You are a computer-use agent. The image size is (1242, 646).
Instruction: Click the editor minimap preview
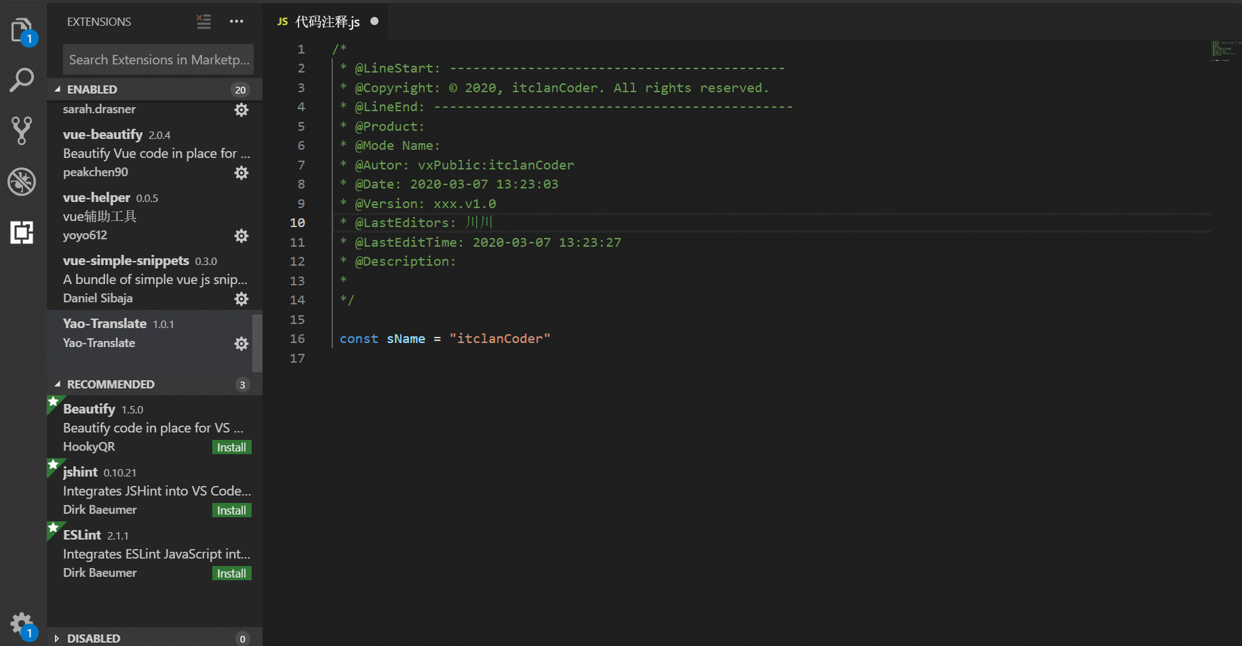(1226, 51)
